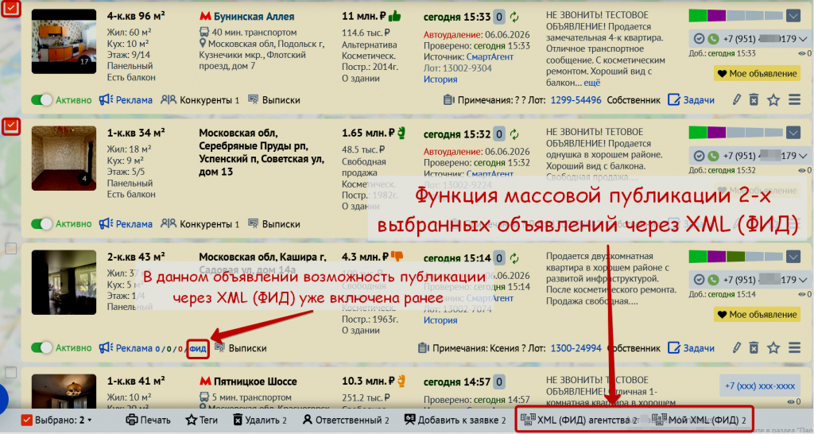The width and height of the screenshot is (814, 434).
Task: Check the 1-к.кв 41 м² listing checkbox
Action: click(11, 372)
